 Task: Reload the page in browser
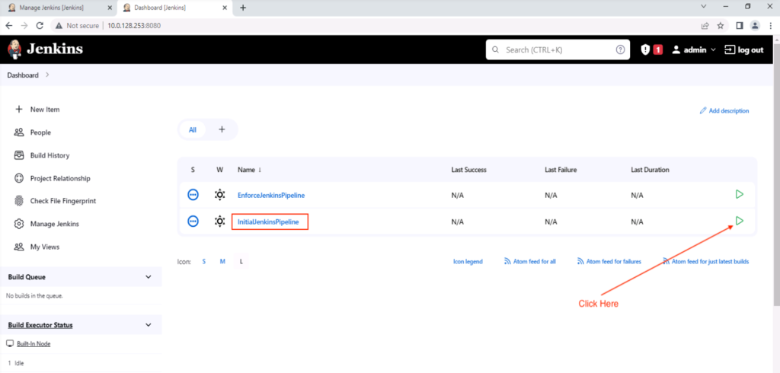pyautogui.click(x=40, y=26)
